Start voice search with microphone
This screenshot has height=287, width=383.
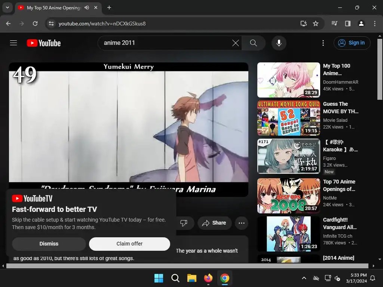[279, 43]
